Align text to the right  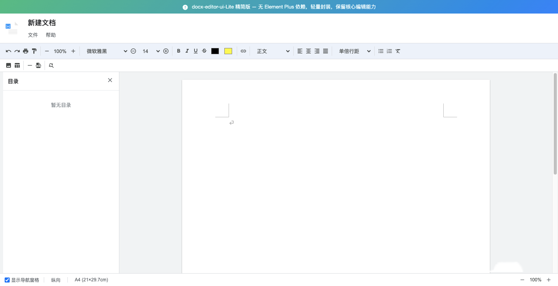tap(317, 51)
